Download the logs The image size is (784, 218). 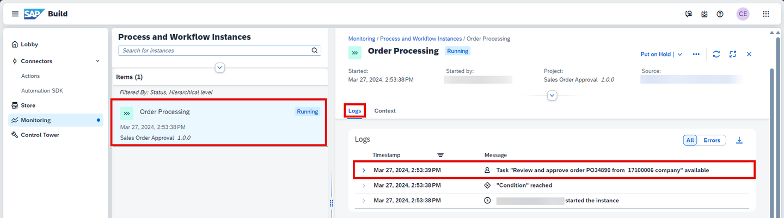(x=739, y=140)
